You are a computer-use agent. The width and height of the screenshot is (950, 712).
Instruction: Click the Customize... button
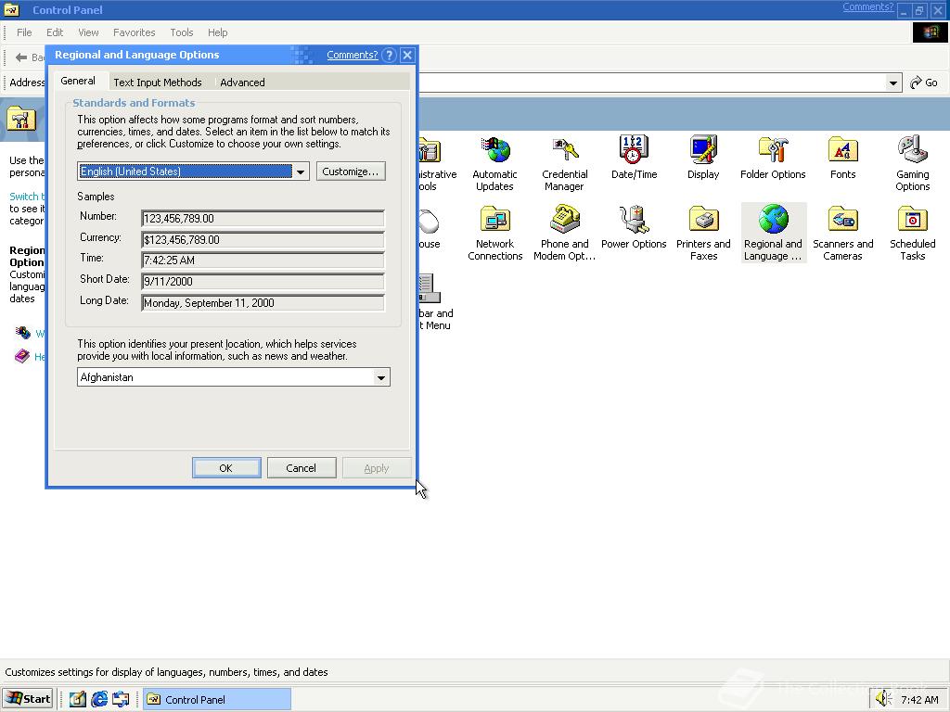(x=350, y=172)
